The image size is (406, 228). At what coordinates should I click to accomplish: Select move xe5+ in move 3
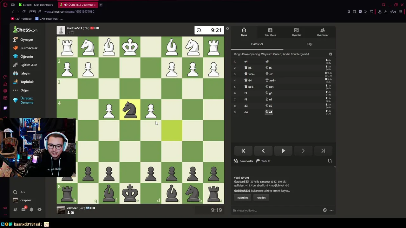tap(249, 74)
